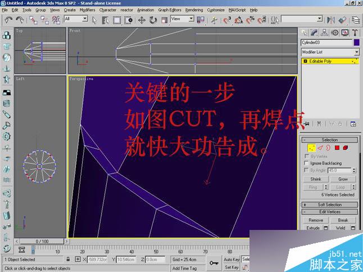363x272 pixels.
Task: Open the Rendering menu
Action: [x=194, y=10]
